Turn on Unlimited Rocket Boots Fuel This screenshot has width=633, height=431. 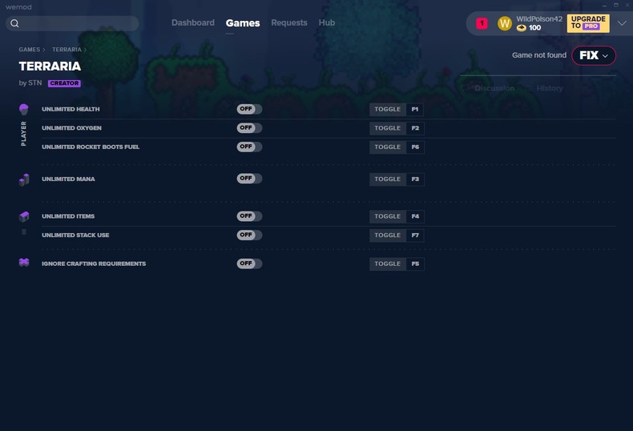pyautogui.click(x=249, y=147)
